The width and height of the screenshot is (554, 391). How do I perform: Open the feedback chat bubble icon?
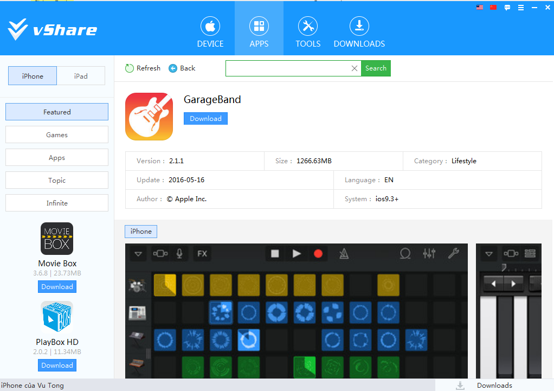(x=507, y=8)
